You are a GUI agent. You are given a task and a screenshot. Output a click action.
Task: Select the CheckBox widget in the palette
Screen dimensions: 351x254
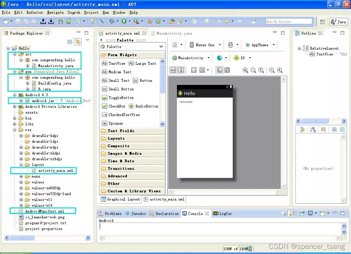115,106
